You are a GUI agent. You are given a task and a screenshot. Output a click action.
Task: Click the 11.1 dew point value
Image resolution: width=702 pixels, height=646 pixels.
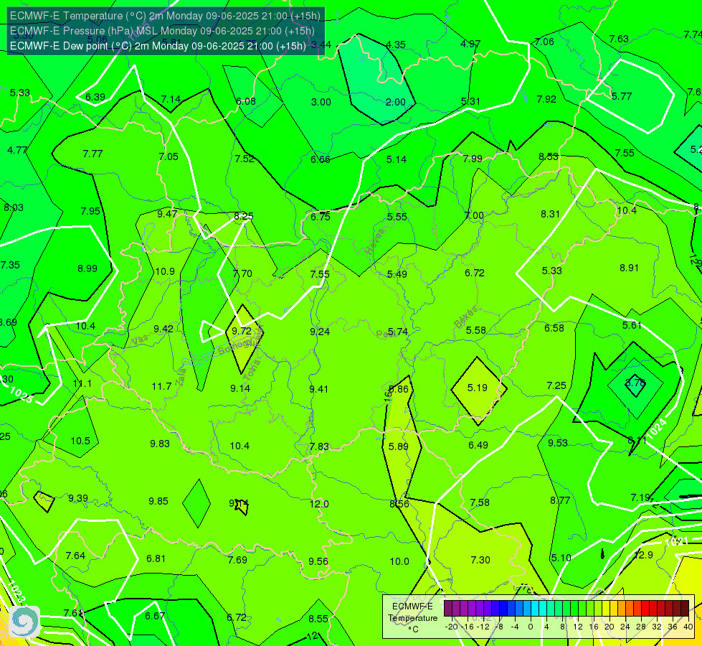[82, 384]
